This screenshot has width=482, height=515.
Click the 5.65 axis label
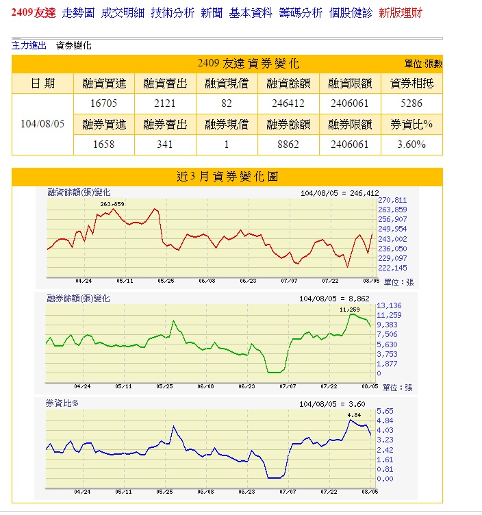tap(385, 411)
